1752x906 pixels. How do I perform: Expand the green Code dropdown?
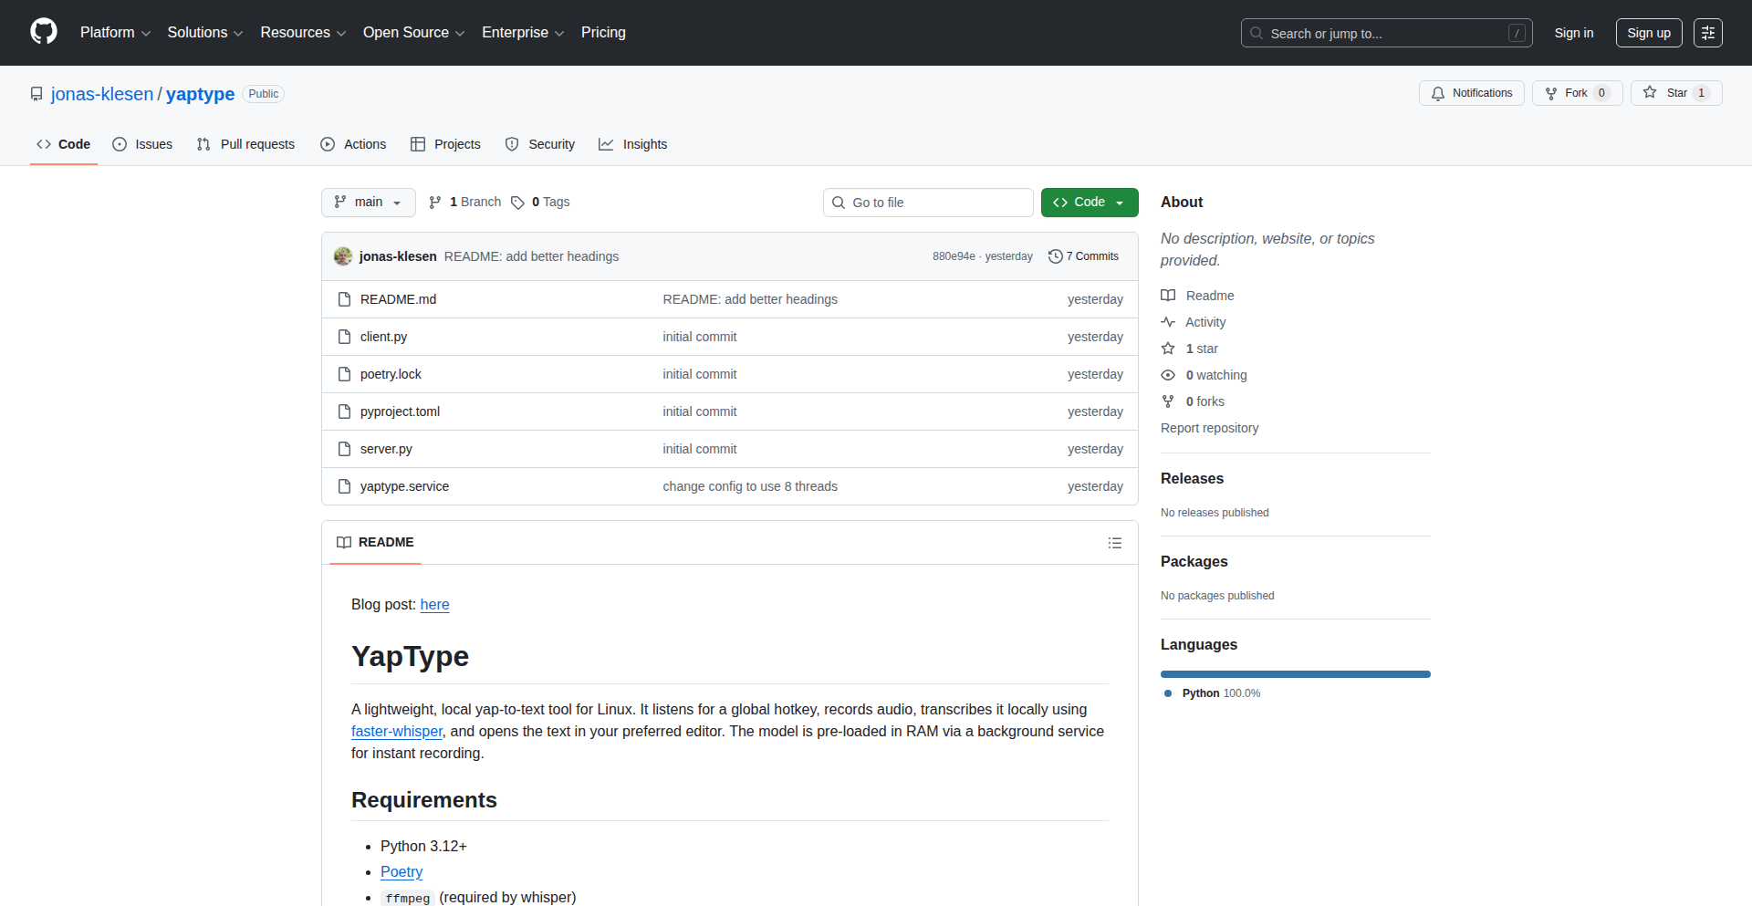[x=1089, y=203]
